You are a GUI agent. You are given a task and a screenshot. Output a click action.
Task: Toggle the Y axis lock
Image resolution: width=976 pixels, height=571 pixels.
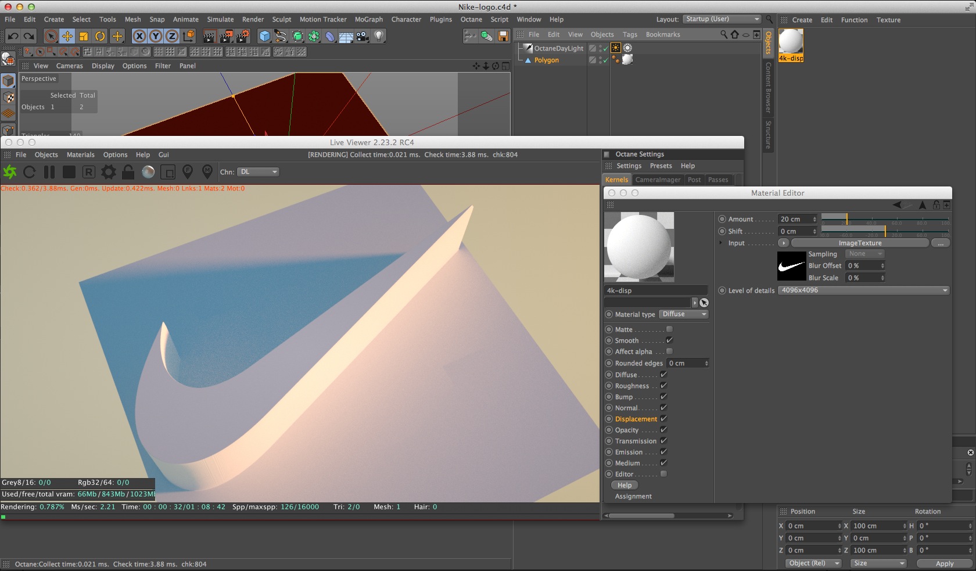coord(156,36)
